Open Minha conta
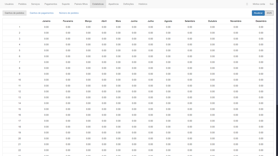The height and width of the screenshot is (156, 278). point(259,4)
